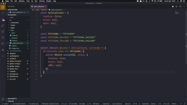Open the Help menu

(x=55, y=1)
